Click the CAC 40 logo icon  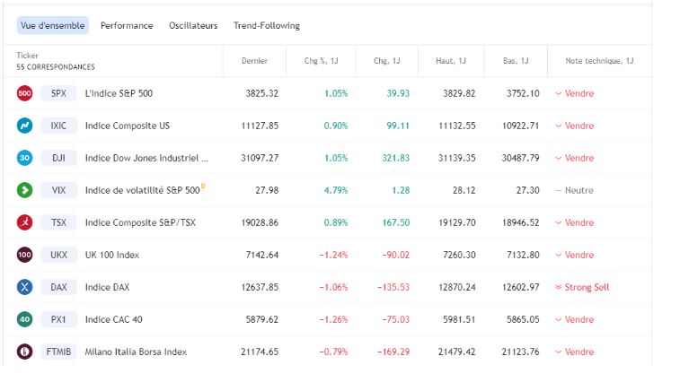click(25, 319)
